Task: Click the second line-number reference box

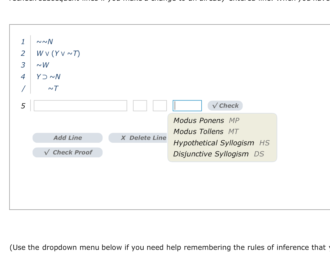Action: (x=159, y=105)
